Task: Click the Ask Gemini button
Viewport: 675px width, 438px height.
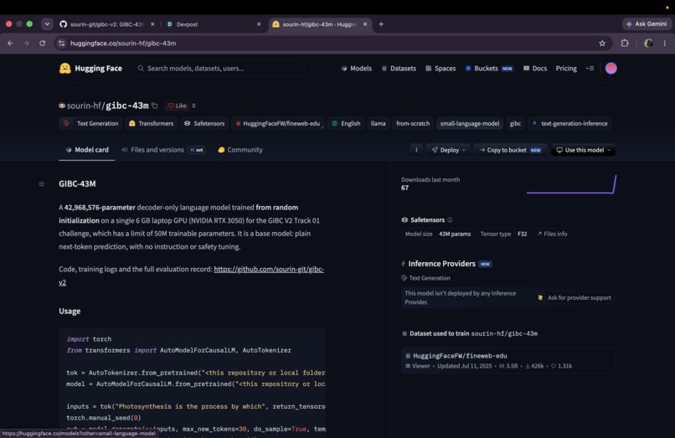Action: tap(647, 24)
